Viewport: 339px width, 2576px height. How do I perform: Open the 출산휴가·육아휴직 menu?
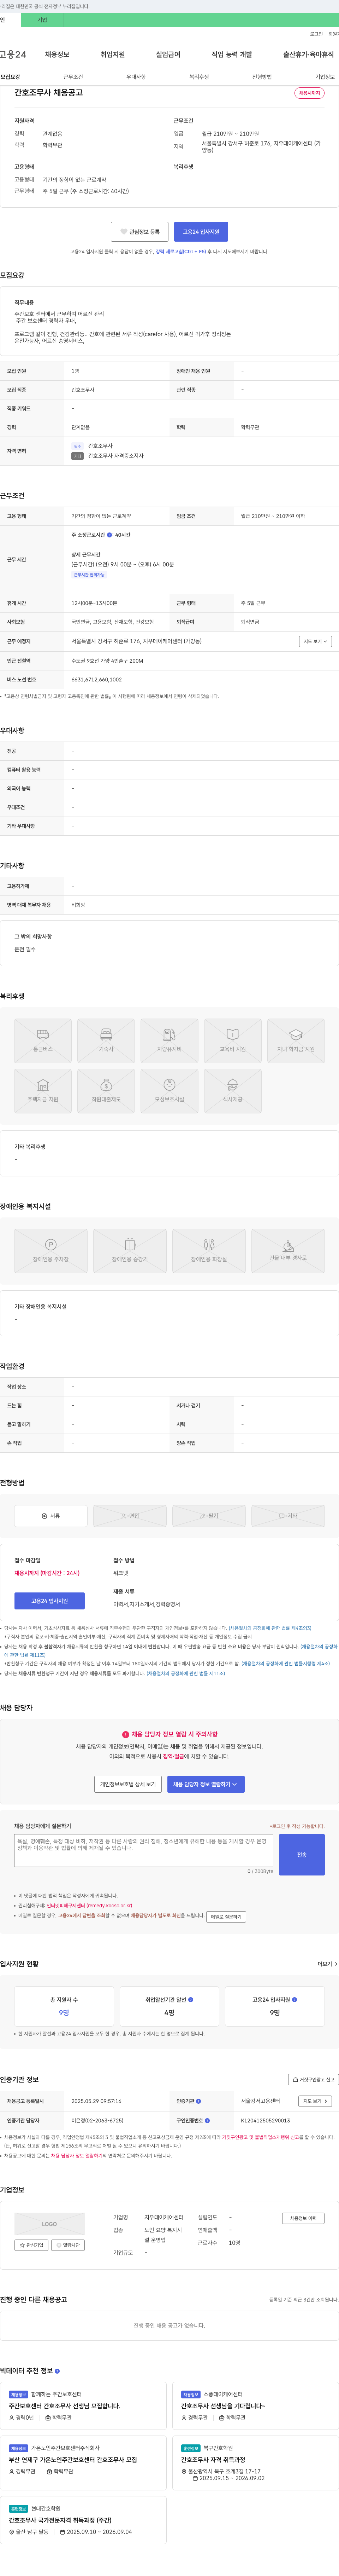pos(308,54)
